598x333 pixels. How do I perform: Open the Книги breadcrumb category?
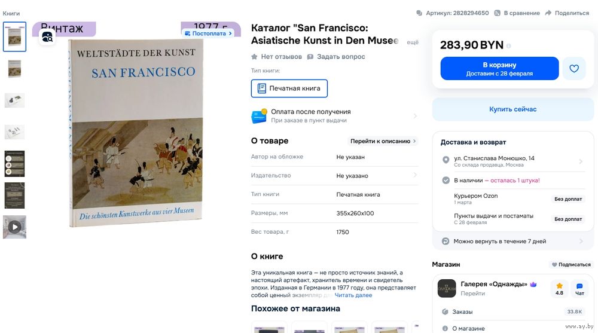tap(11, 13)
